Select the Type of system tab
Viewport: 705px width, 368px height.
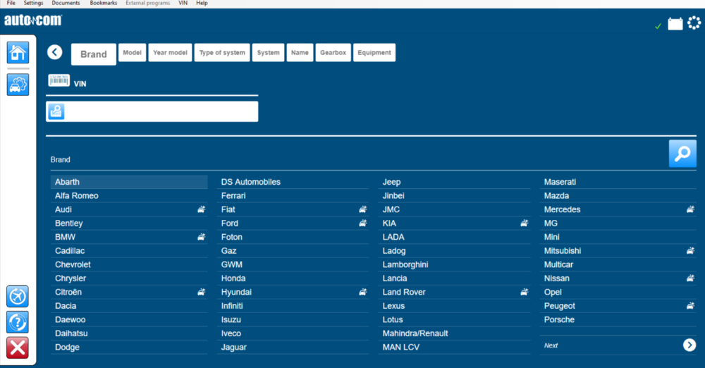coord(222,53)
